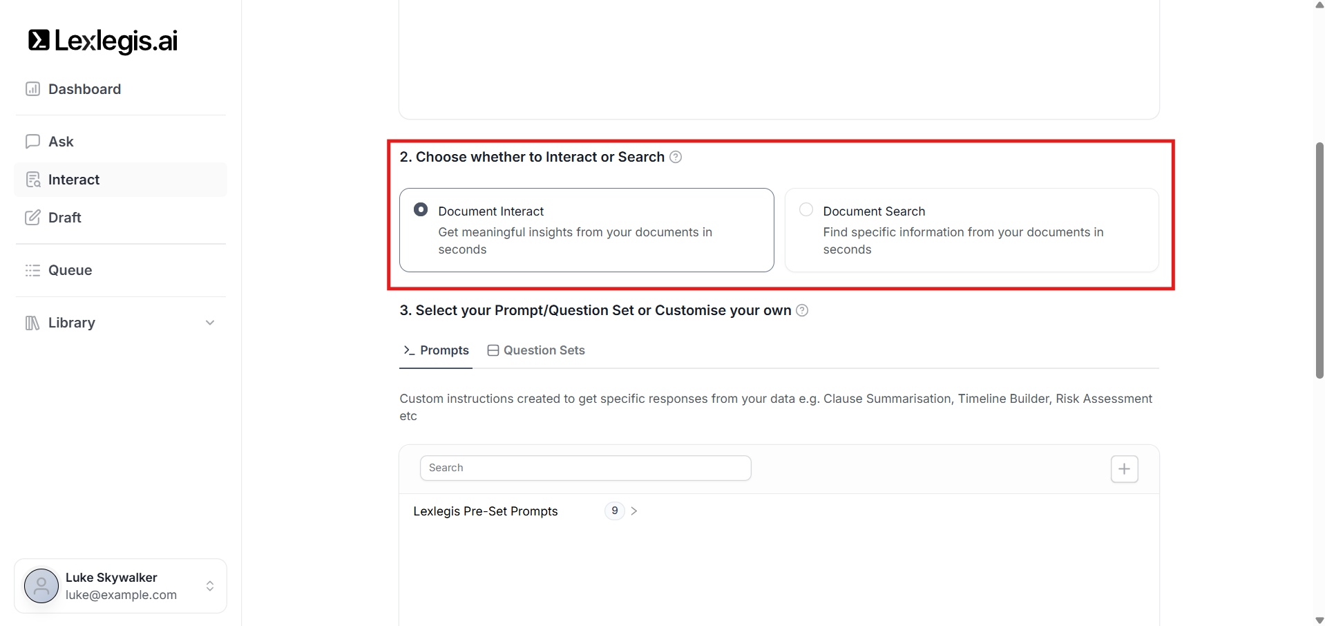Open the Interact page in sidebar
The height and width of the screenshot is (626, 1325).
tap(74, 180)
